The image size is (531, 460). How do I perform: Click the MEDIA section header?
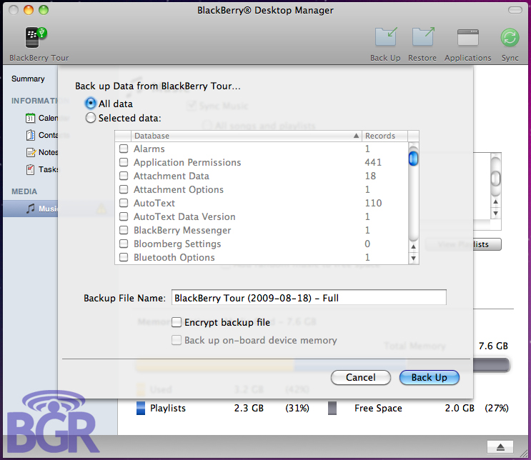tap(24, 191)
